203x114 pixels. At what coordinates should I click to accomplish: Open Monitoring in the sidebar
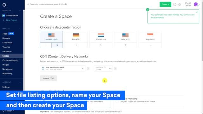coord(7,73)
